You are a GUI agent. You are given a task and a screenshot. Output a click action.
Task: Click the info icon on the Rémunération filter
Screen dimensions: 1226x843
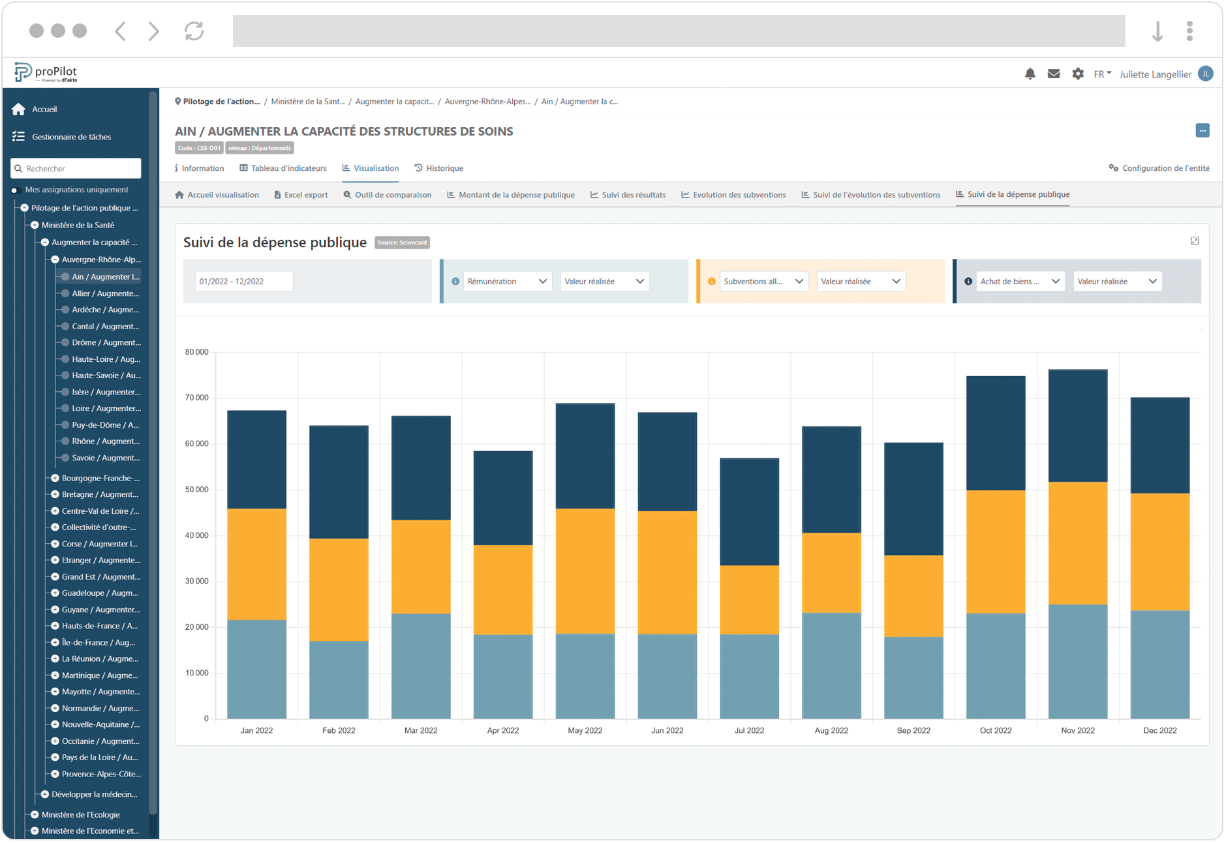pyautogui.click(x=454, y=281)
